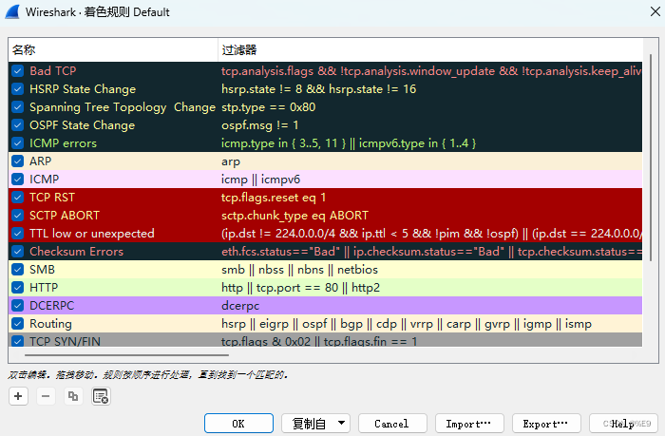Disable the Spanning Tree Topology Change rule
This screenshot has width=665, height=436.
click(17, 107)
